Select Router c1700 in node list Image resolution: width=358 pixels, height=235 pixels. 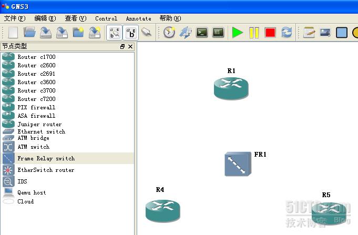click(68, 57)
